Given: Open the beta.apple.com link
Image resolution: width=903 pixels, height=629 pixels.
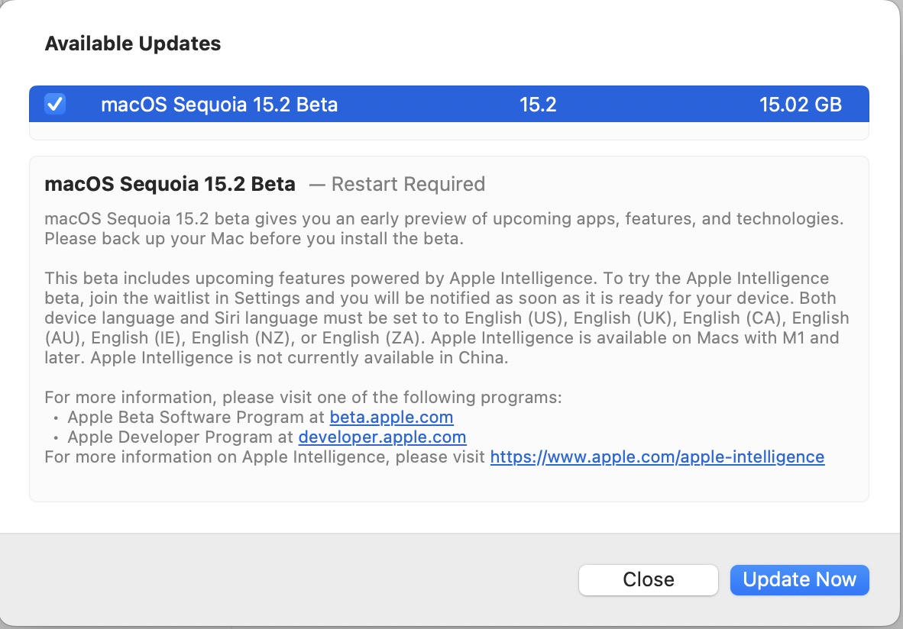Looking at the screenshot, I should coord(391,418).
